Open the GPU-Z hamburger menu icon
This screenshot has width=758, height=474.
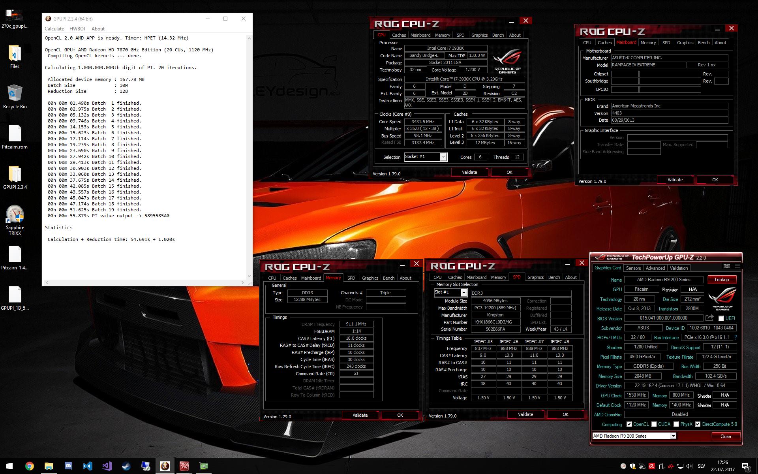pyautogui.click(x=737, y=266)
